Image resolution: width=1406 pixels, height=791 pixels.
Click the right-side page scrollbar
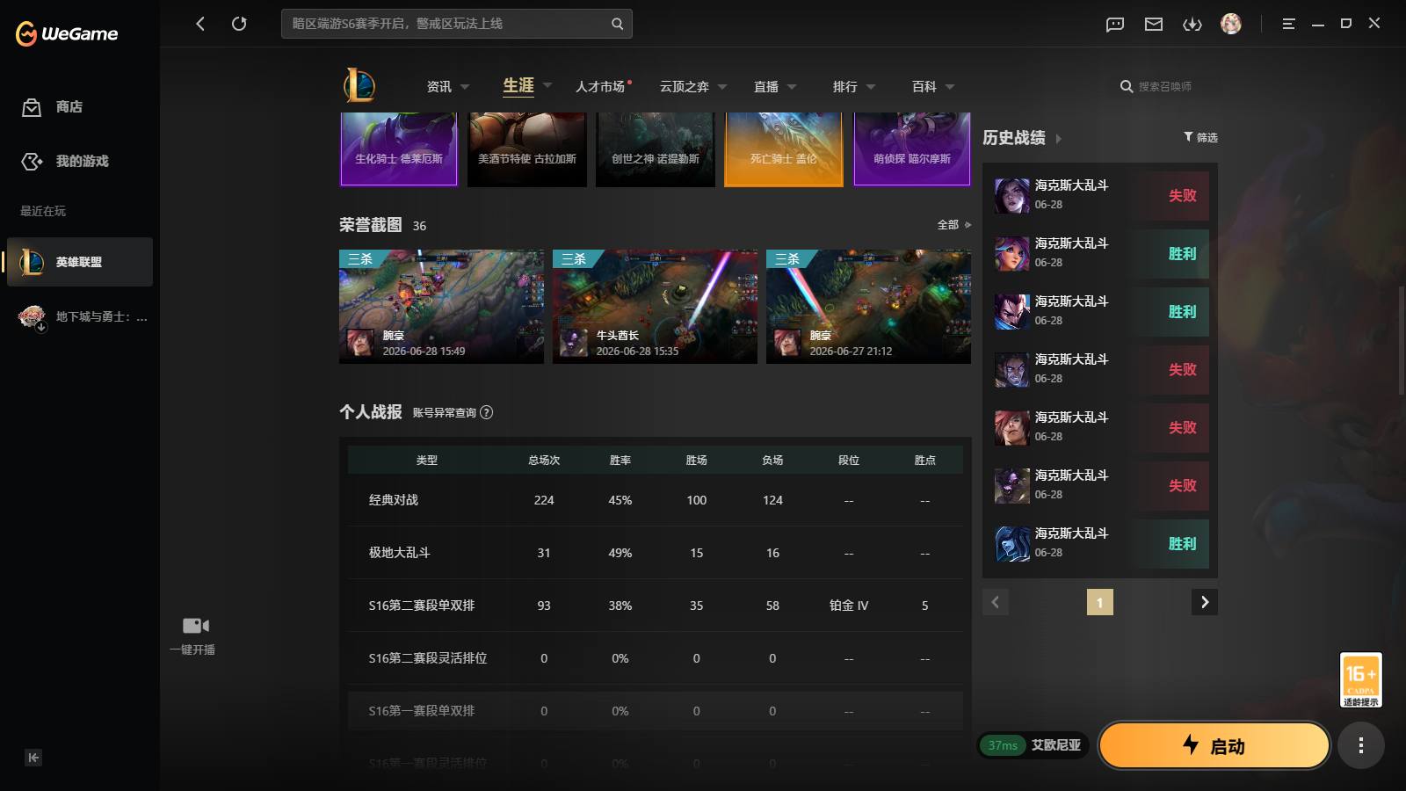1402,339
